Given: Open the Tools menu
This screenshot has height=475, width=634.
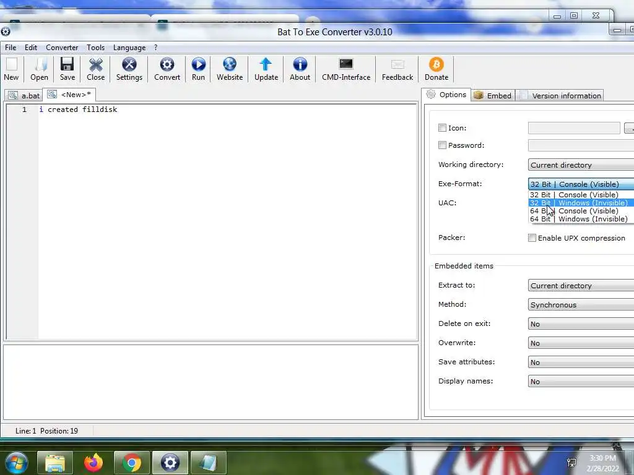Looking at the screenshot, I should (x=95, y=48).
